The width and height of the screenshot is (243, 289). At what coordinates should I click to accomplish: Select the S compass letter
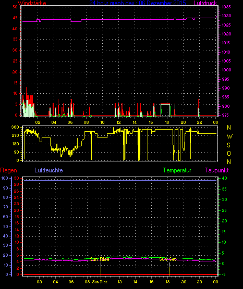(x=228, y=145)
